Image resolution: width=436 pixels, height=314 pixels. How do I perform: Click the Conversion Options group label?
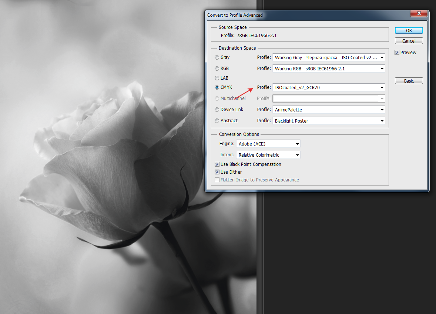239,134
